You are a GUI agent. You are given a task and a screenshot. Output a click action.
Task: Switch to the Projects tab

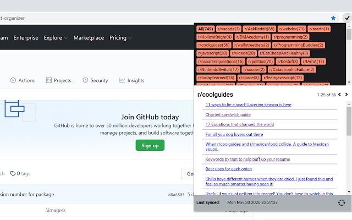tap(59, 80)
